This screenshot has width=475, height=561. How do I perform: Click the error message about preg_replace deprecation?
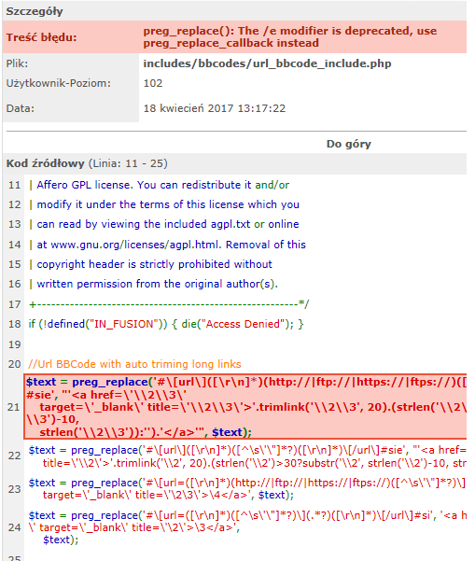click(289, 36)
